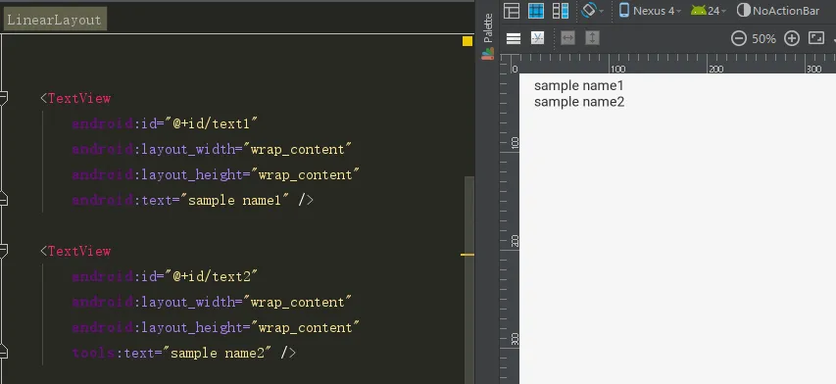Switch to Design surface view icon

[x=512, y=11]
